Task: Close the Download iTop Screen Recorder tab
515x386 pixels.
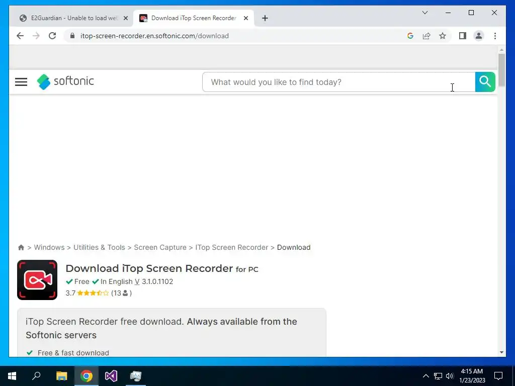Action: (x=245, y=18)
